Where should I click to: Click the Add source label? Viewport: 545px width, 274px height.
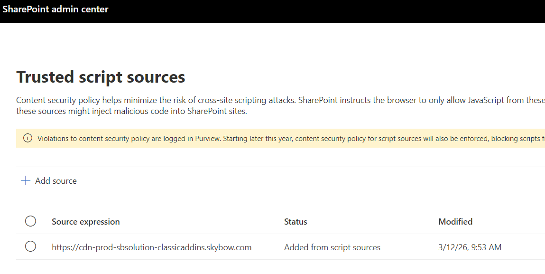(x=56, y=181)
